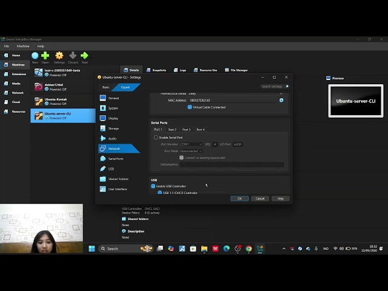
Task: Click the OK button in Settings
Action: point(239,199)
